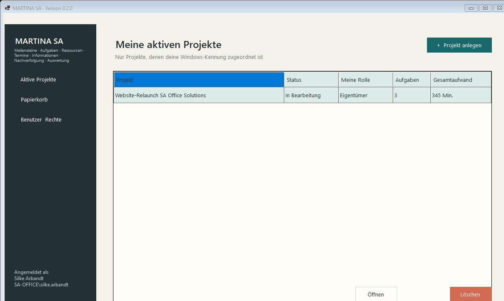Click the SA-OFFICE\silke.arbandt login text

41,285
